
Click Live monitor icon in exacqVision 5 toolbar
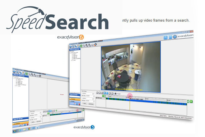click(x=14, y=72)
